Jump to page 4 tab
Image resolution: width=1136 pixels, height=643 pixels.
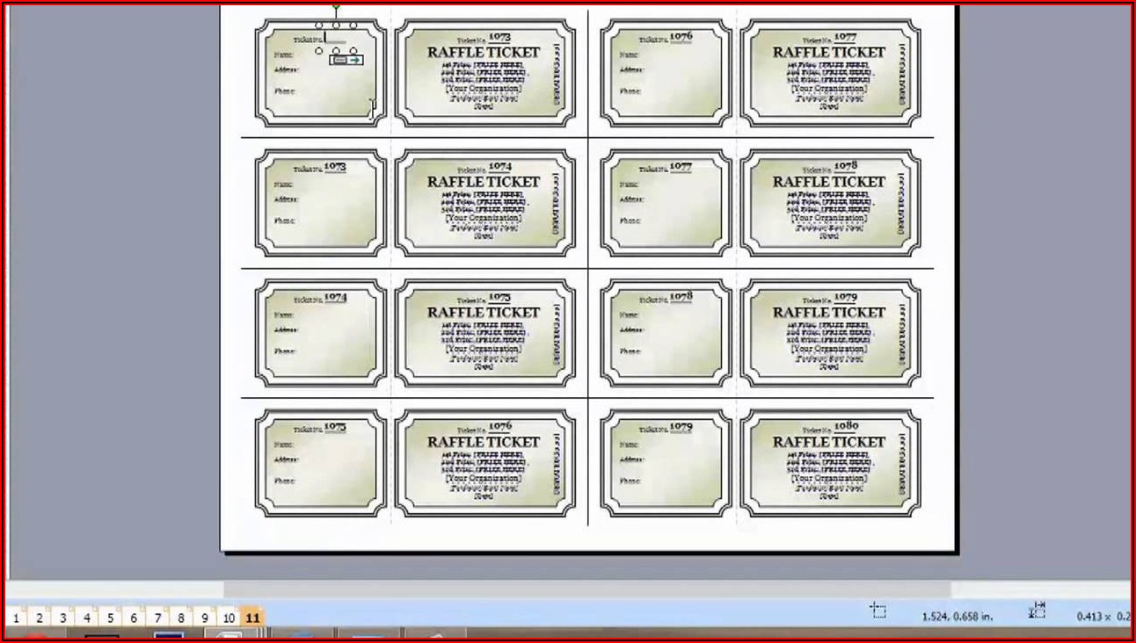(86, 618)
